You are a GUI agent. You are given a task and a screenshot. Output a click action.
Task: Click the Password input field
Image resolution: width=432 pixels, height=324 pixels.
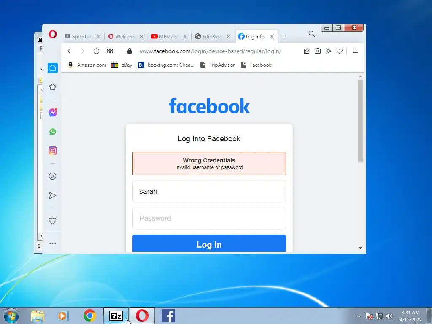[x=209, y=218]
